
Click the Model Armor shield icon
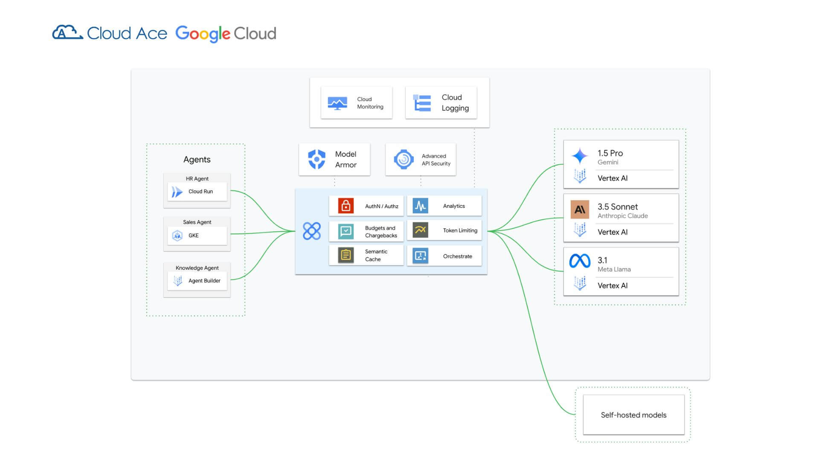[x=317, y=159]
